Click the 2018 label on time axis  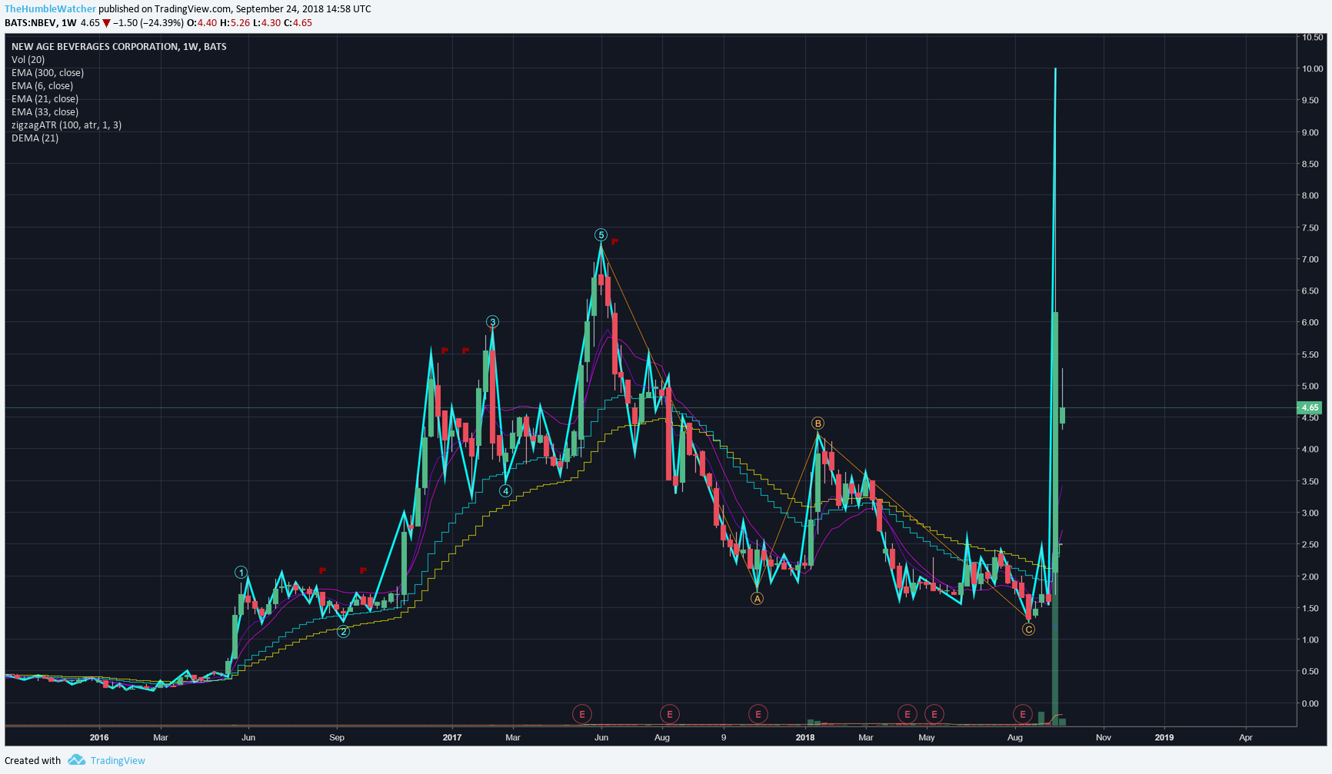pos(805,738)
